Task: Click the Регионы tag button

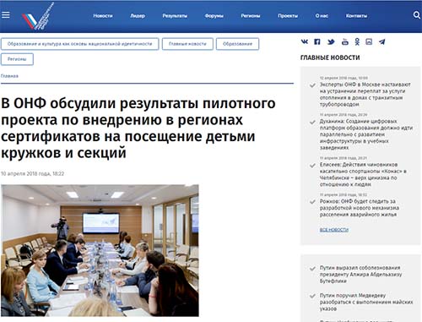Action: 17,59
